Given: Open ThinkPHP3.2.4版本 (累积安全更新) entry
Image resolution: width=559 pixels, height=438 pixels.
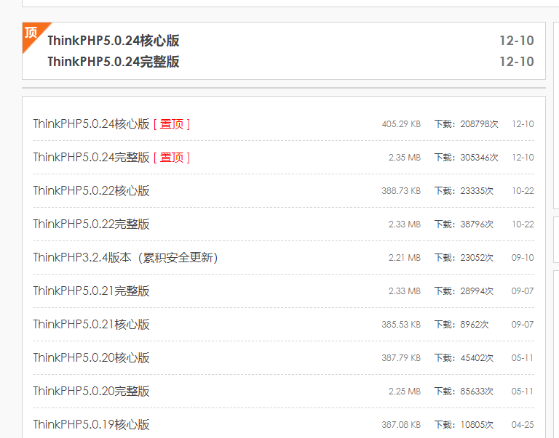Looking at the screenshot, I should (x=125, y=258).
